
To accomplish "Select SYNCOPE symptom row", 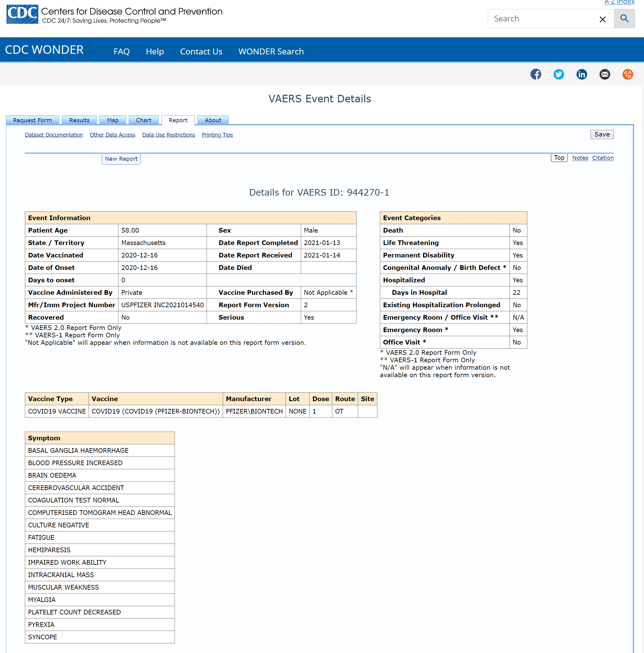I will coord(100,637).
